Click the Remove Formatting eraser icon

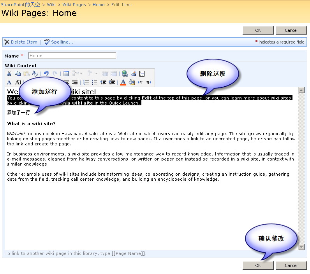coord(35,73)
